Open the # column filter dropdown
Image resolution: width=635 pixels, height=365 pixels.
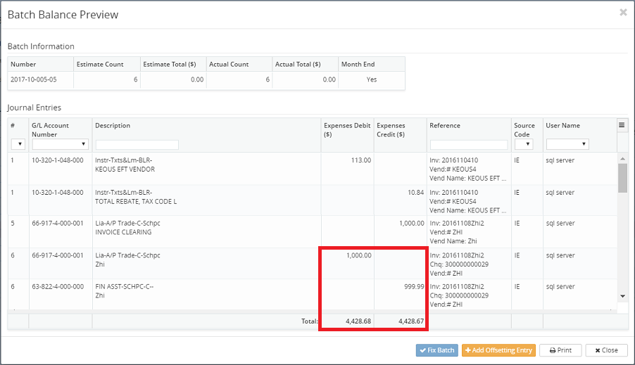pos(18,144)
